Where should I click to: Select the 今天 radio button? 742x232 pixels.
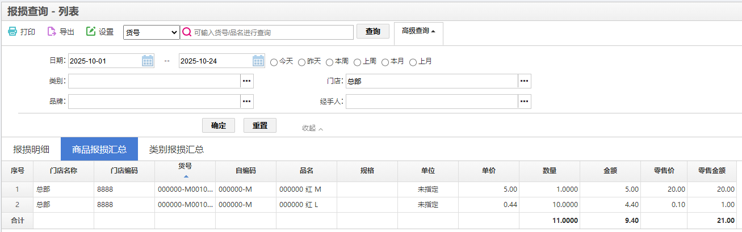point(274,62)
